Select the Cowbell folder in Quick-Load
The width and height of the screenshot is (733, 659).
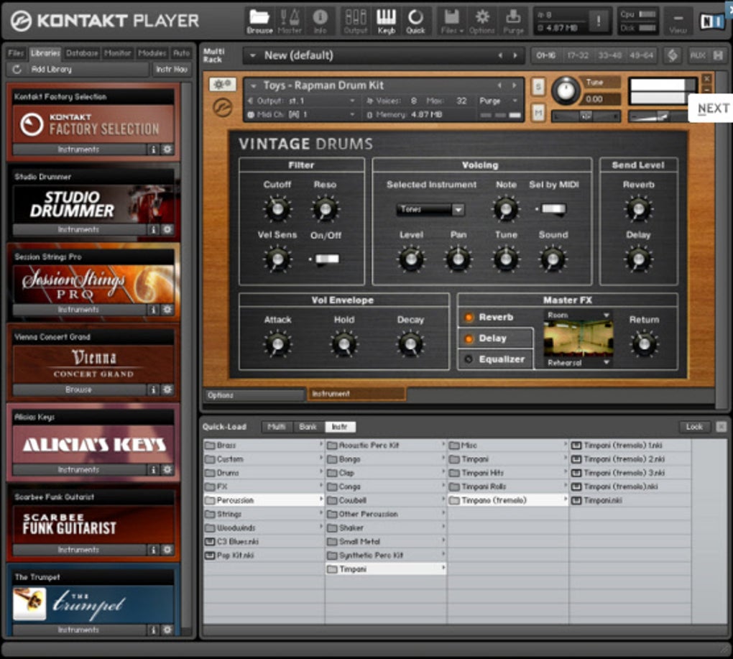click(386, 500)
